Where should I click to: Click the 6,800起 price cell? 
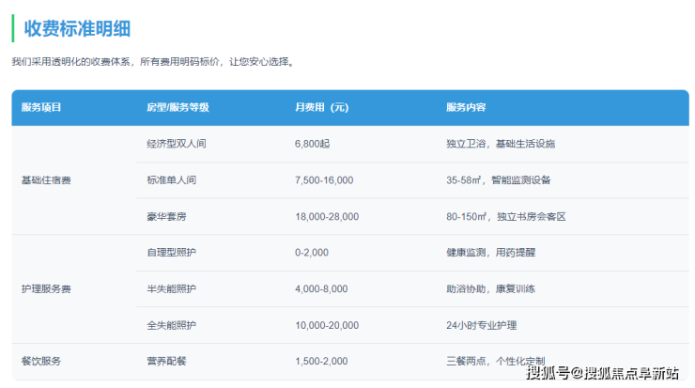coord(313,145)
